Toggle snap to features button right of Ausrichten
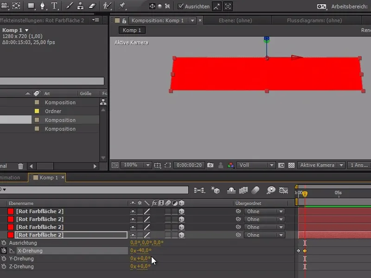This screenshot has height=278, width=371. [228, 6]
